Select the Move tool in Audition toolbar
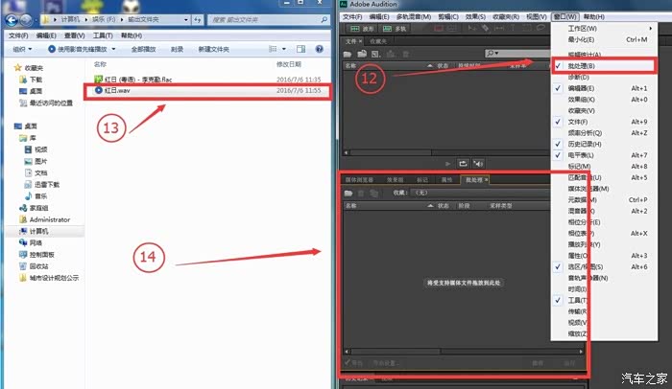The height and width of the screenshot is (389, 672). point(471,28)
